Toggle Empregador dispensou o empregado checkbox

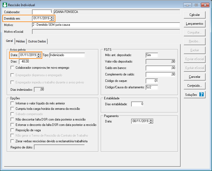point(12,75)
